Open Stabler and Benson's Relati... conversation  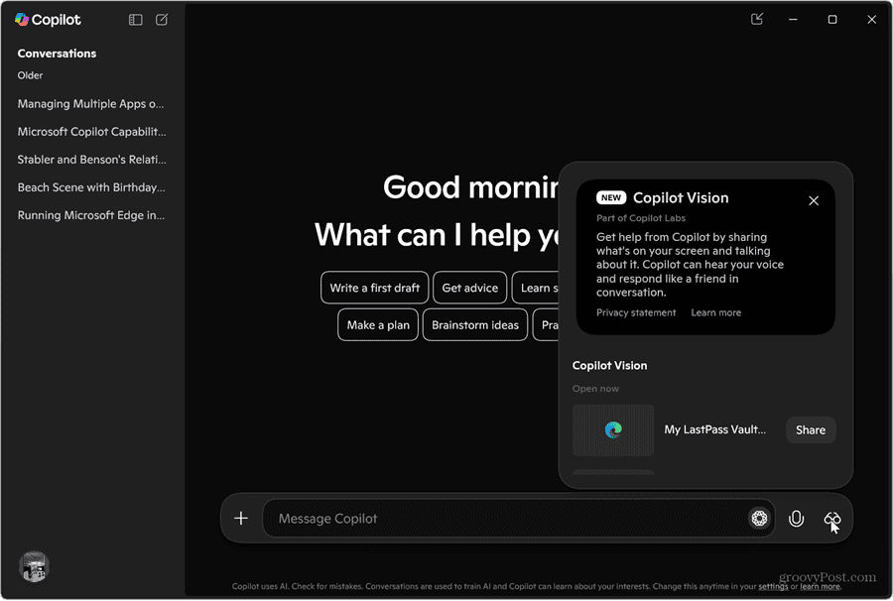click(x=91, y=160)
